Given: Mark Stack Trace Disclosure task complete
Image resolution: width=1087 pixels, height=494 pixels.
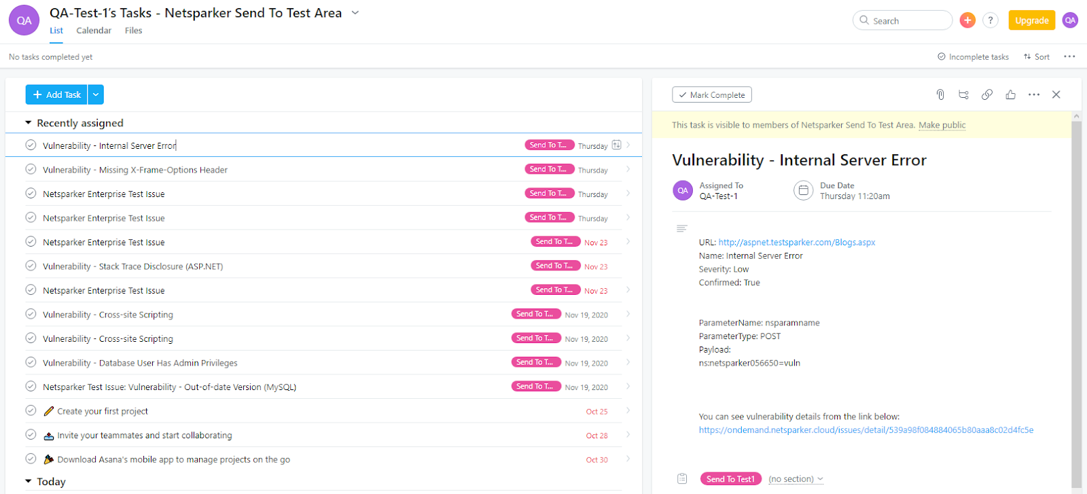Looking at the screenshot, I should coord(31,266).
